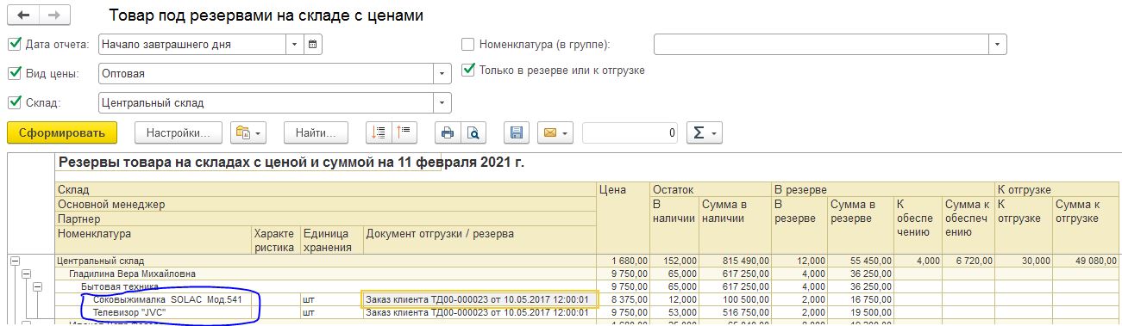Screen dimensions: 1122x326
Task: Toggle the Склад checkbox
Action: click(x=14, y=102)
